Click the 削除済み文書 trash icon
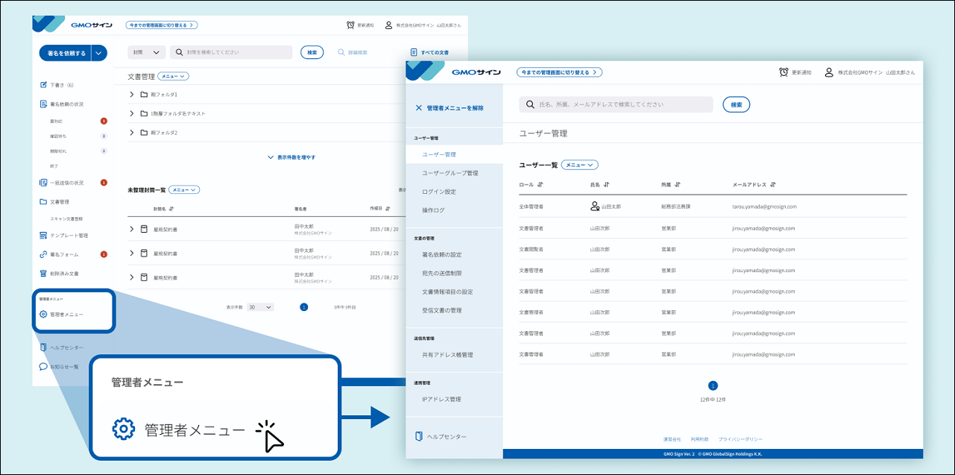 (x=43, y=273)
